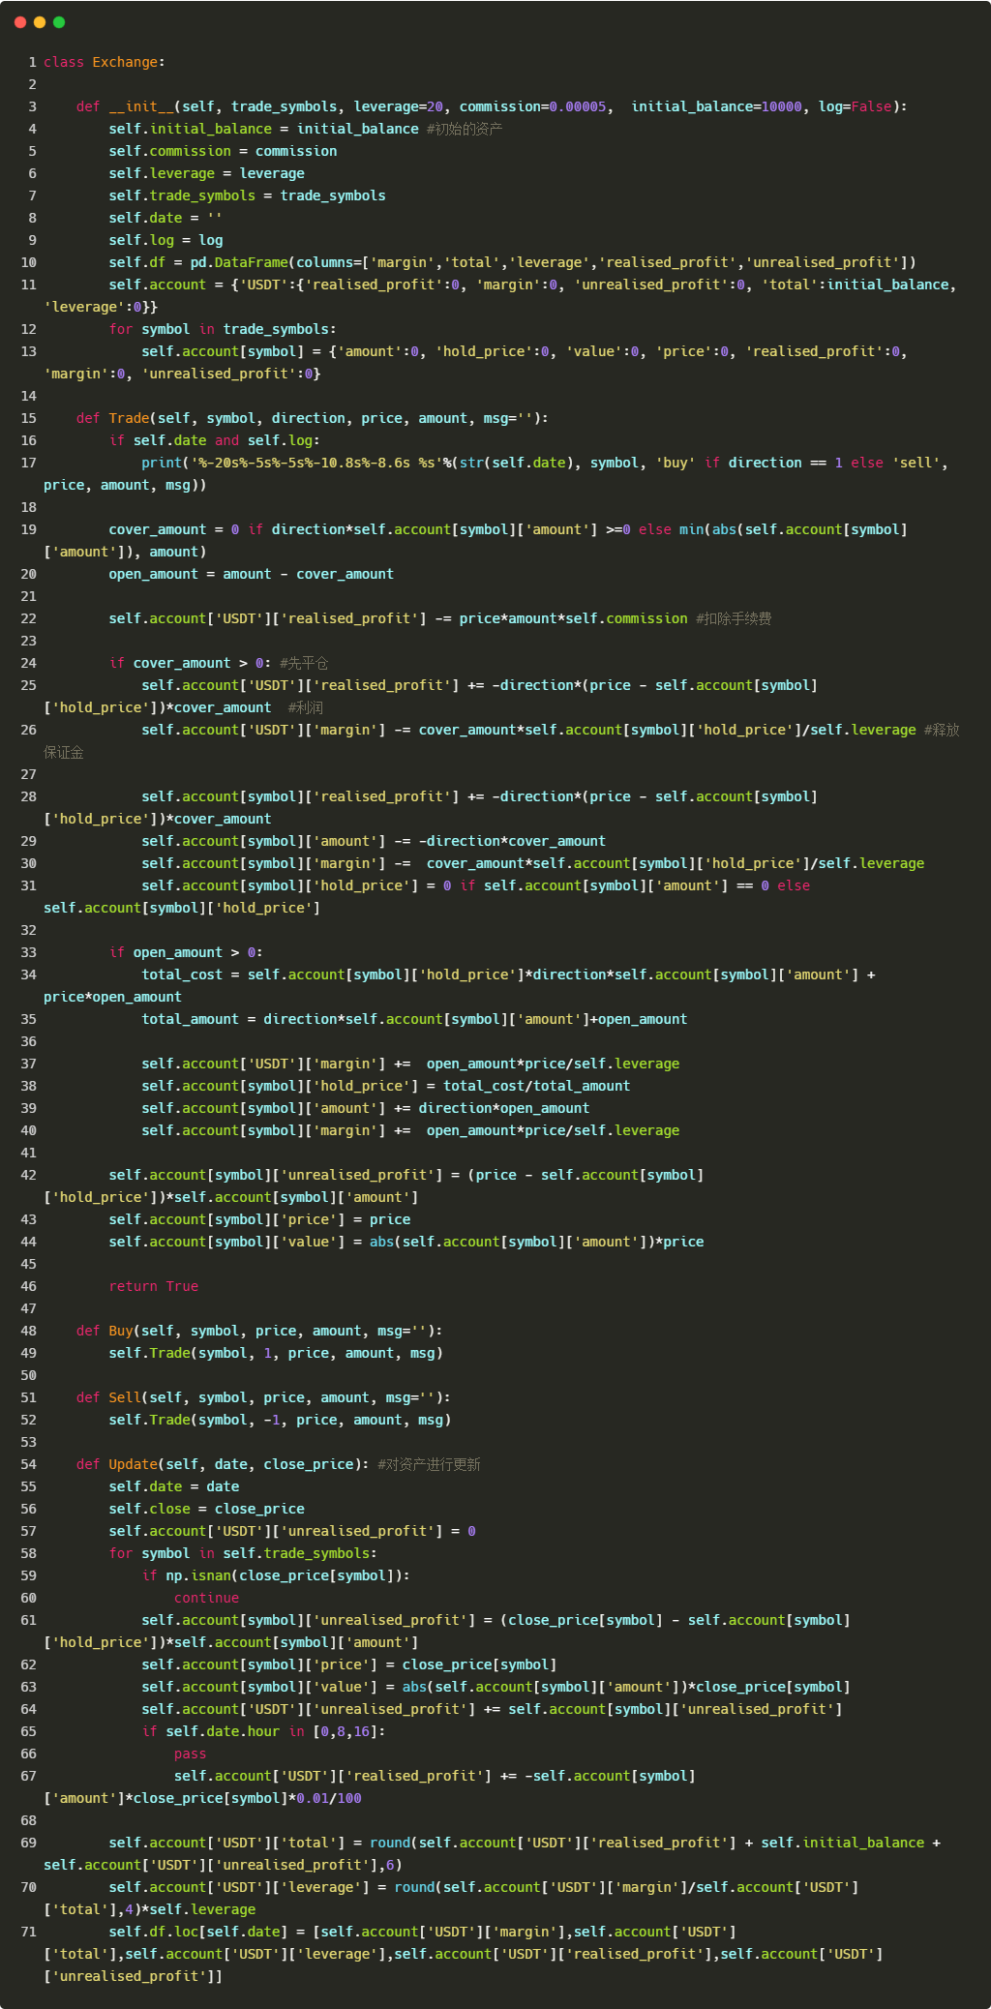The image size is (991, 2009).
Task: Click the yellow minimize dot
Action: point(40,22)
